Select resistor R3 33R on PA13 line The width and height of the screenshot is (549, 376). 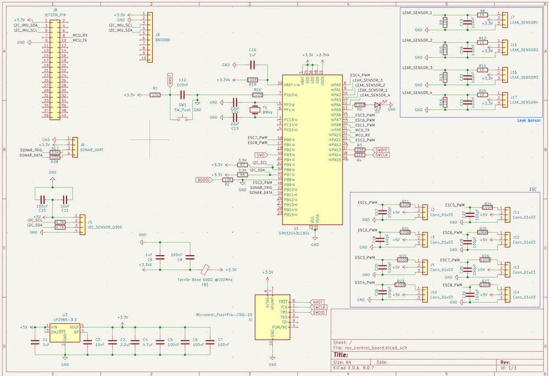coord(360,150)
